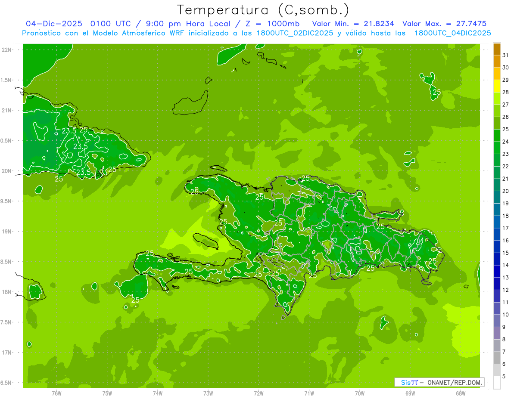Click the '74W' longitude label
This screenshot has height=399, width=517.
click(x=157, y=393)
